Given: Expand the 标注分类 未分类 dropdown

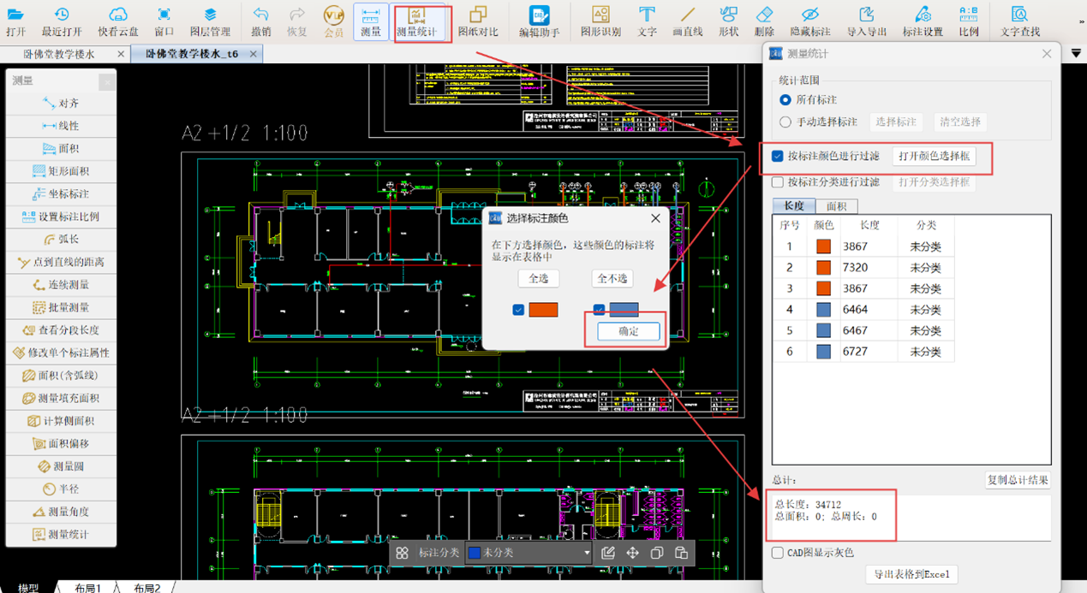Looking at the screenshot, I should tap(587, 553).
